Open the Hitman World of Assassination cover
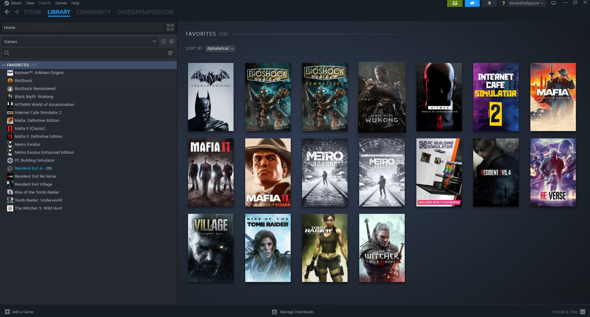The height and width of the screenshot is (317, 590). (x=439, y=97)
